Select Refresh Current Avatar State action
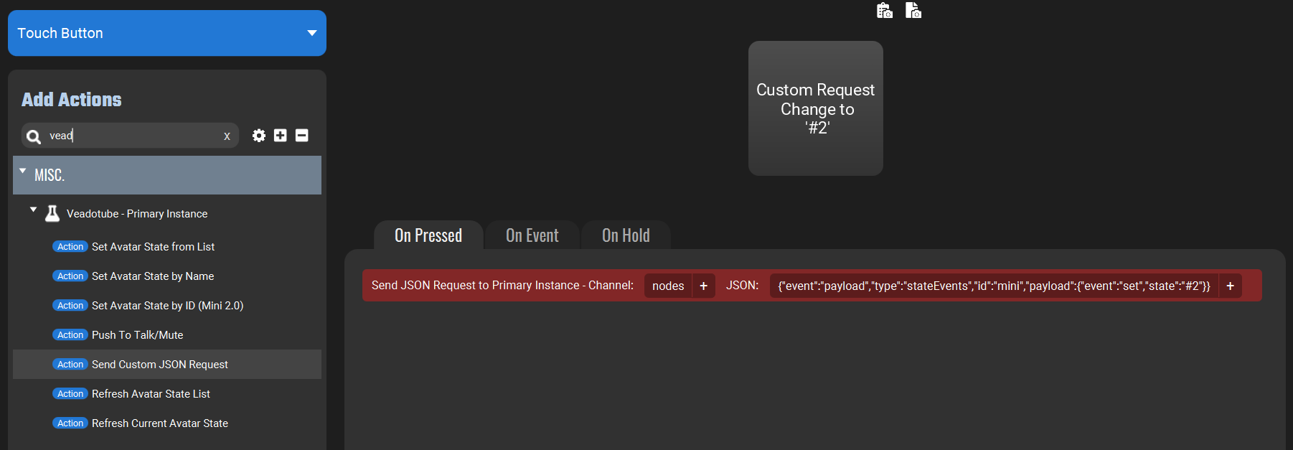The width and height of the screenshot is (1293, 450). (x=166, y=423)
